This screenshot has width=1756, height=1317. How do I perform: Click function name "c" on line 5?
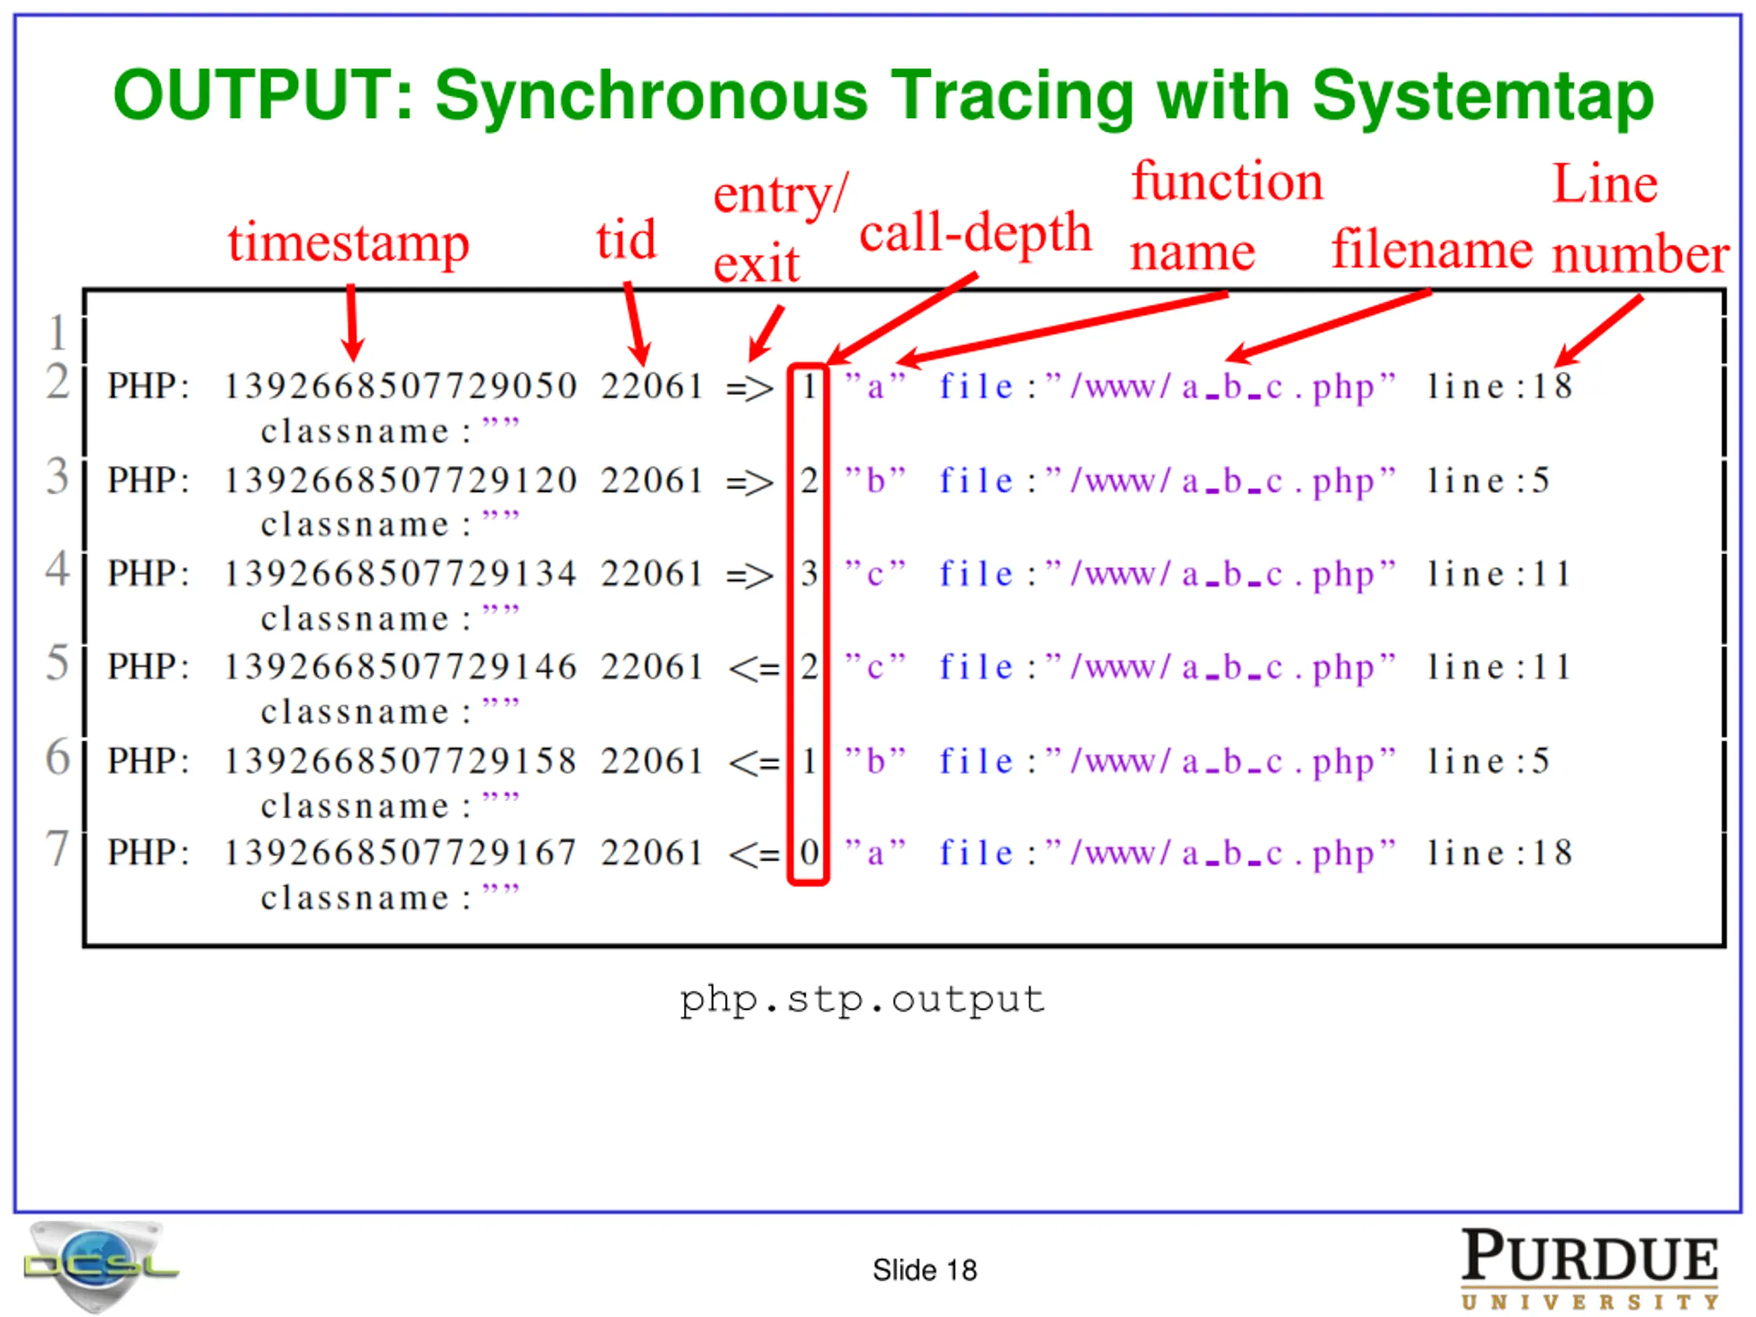875,666
